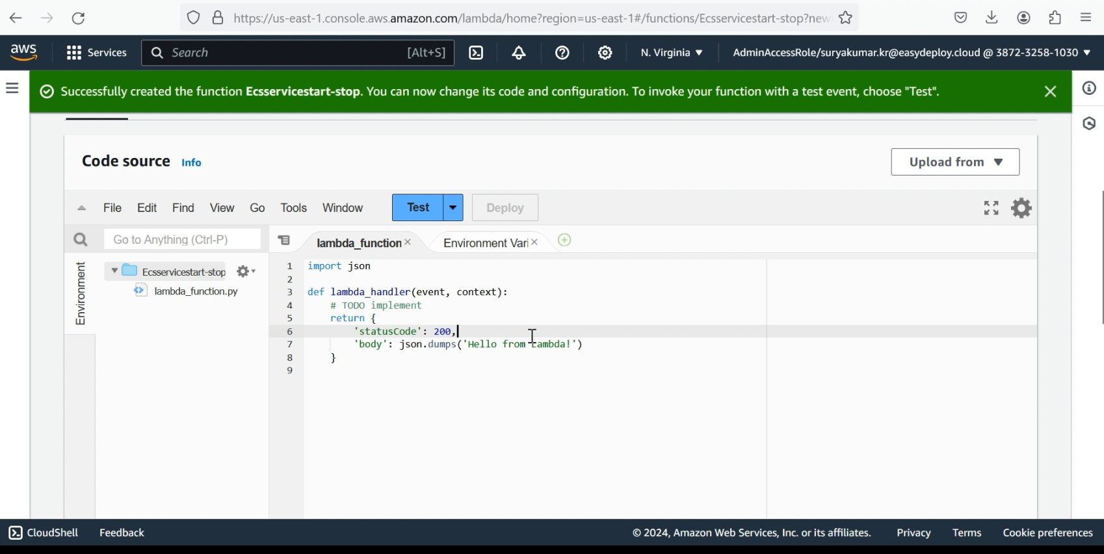Open the File menu in editor
The width and height of the screenshot is (1104, 554).
coord(112,209)
